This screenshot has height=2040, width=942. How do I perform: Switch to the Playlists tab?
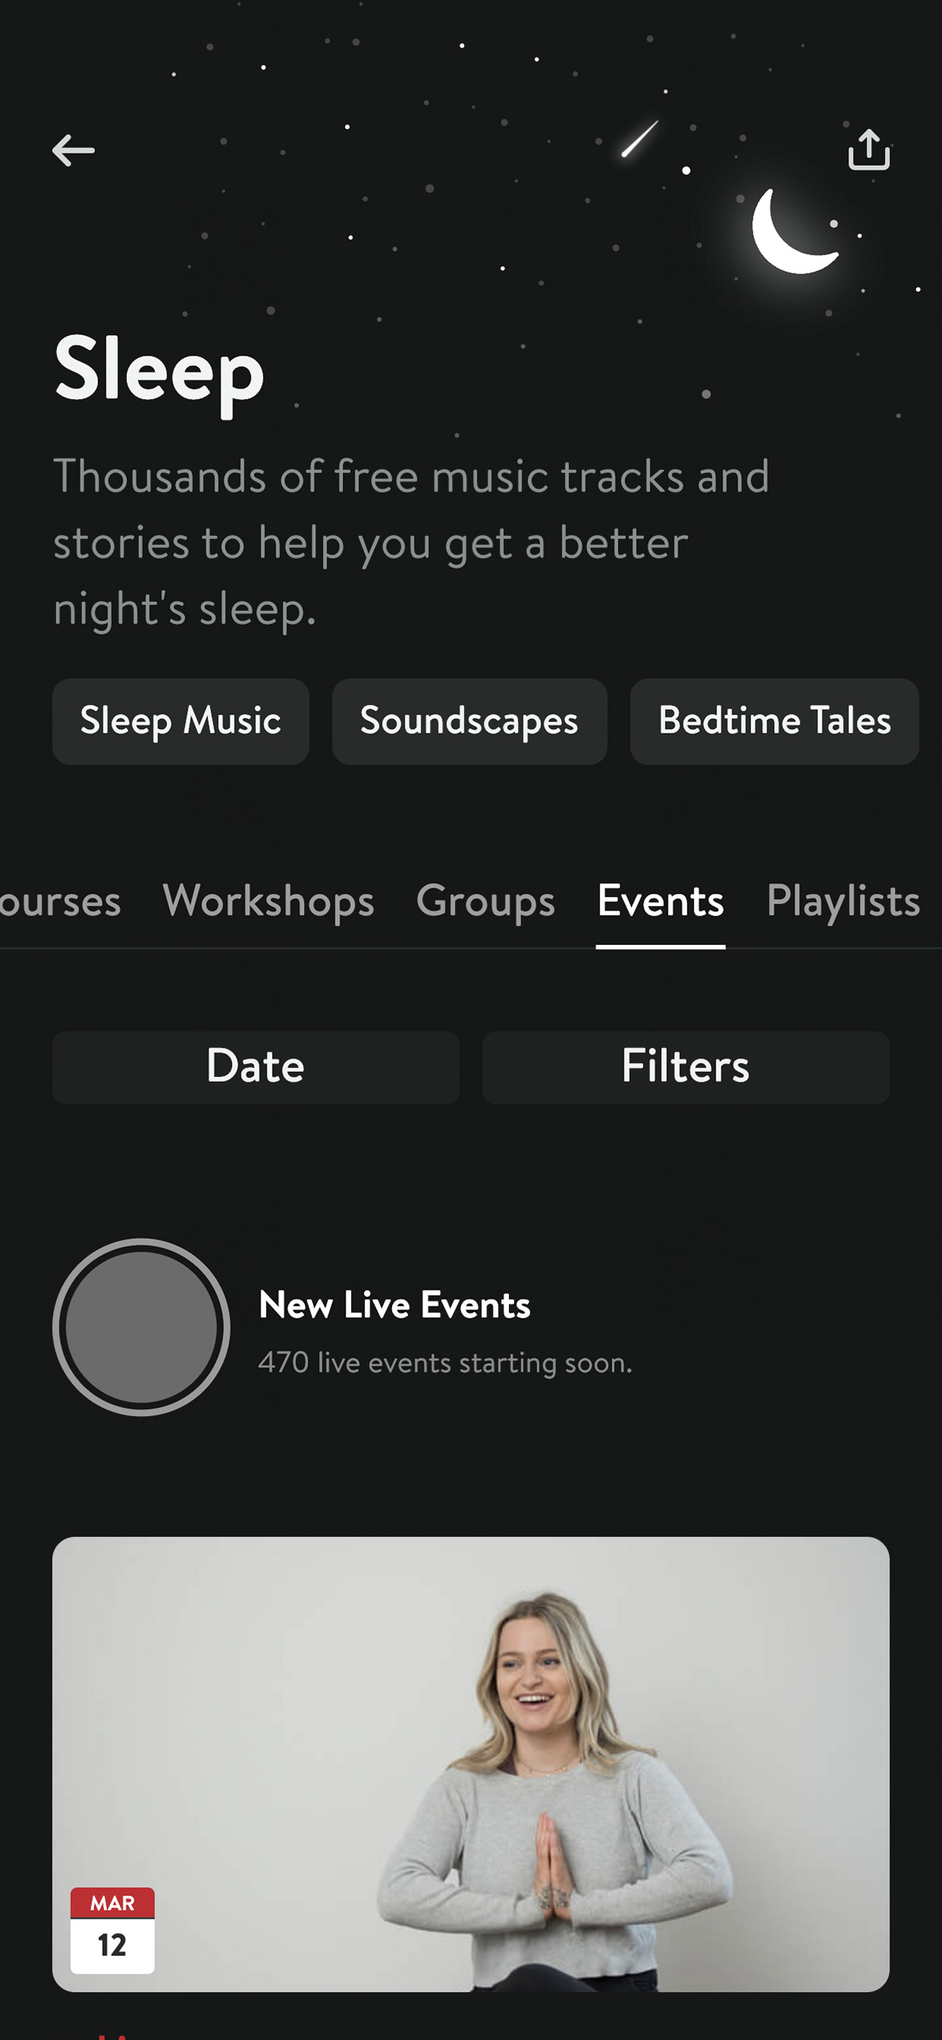843,901
